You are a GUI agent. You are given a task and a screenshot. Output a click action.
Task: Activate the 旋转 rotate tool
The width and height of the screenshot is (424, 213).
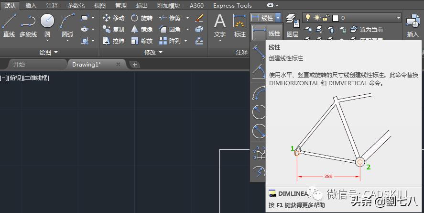tap(141, 18)
